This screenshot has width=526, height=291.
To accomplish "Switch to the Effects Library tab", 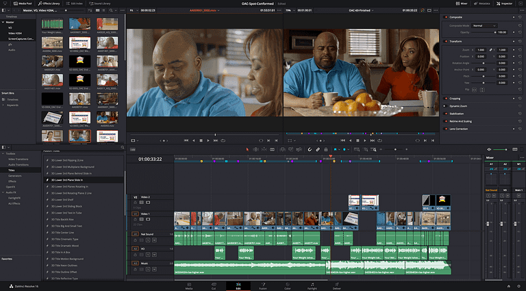I will point(49,3).
